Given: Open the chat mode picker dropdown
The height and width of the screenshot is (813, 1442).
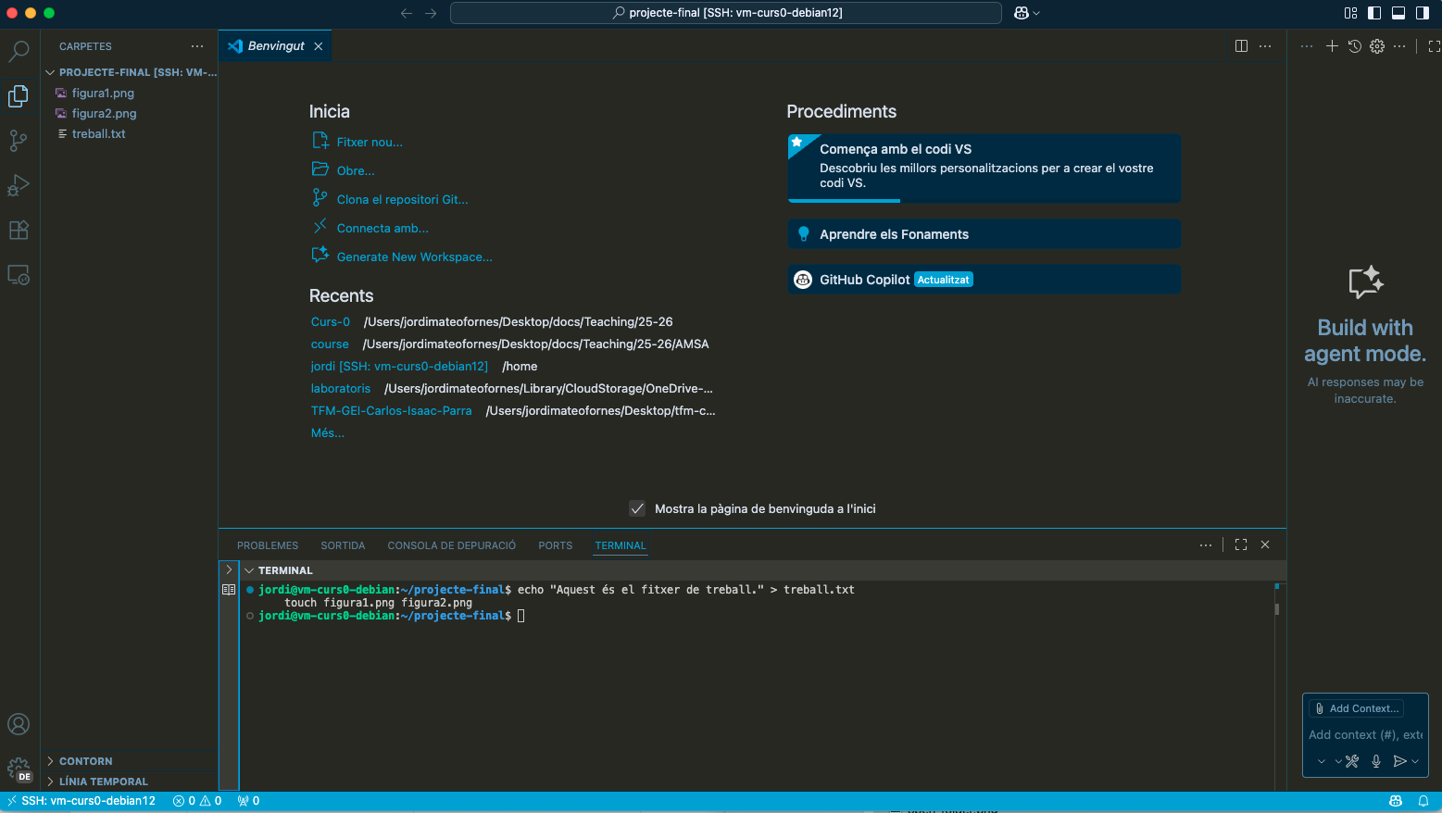Looking at the screenshot, I should point(1321,761).
